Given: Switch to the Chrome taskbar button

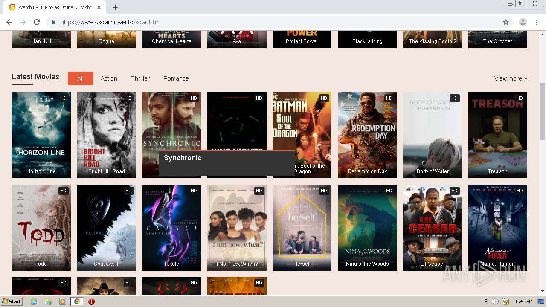Looking at the screenshot, I should [x=77, y=301].
